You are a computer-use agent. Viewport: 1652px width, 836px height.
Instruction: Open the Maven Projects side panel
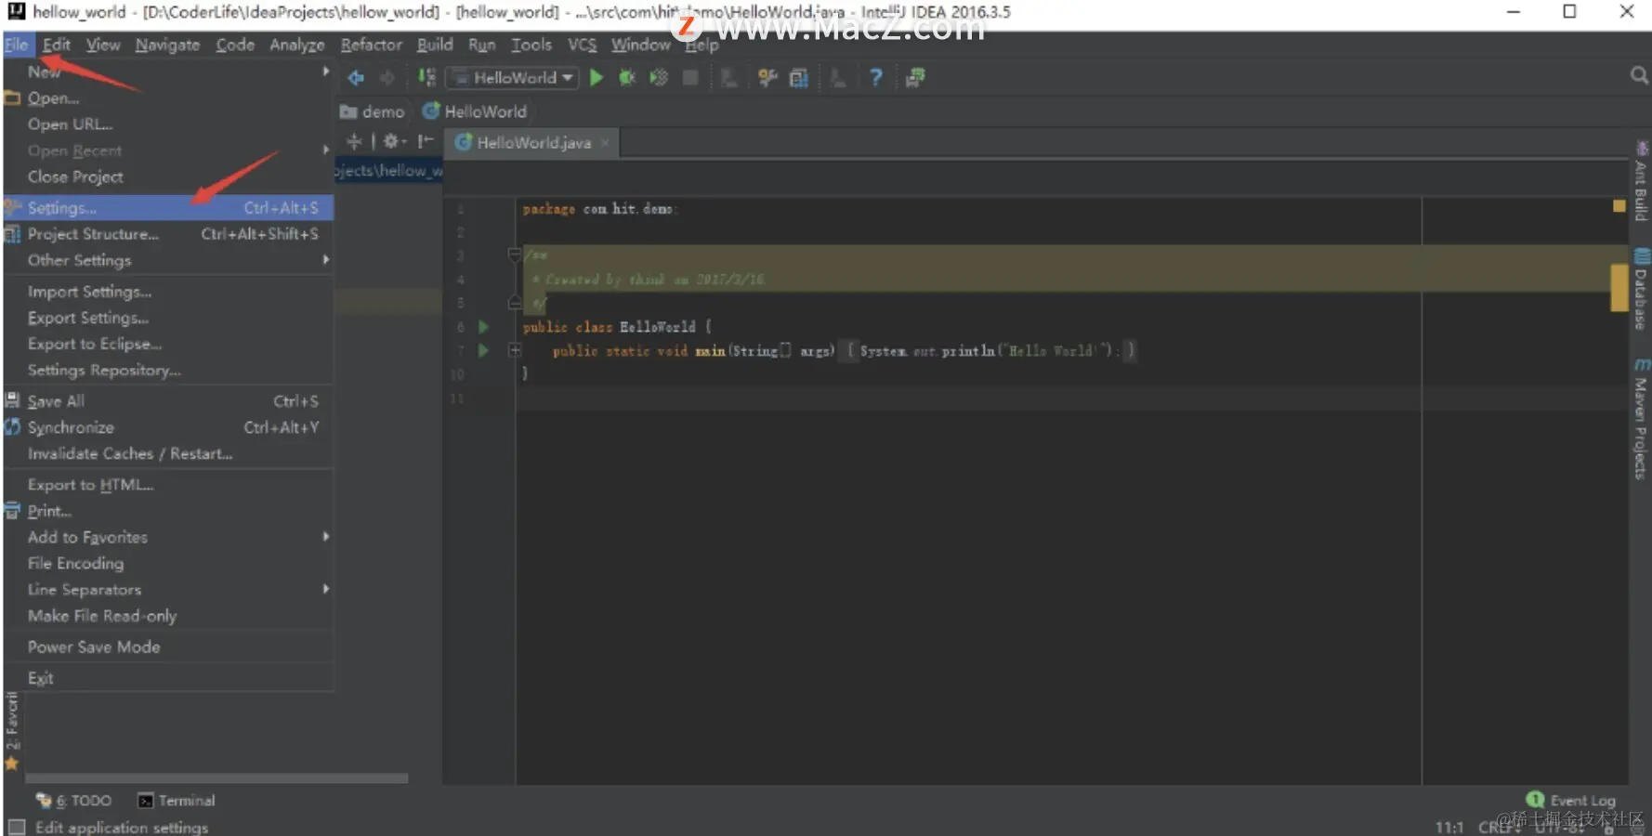1641,419
